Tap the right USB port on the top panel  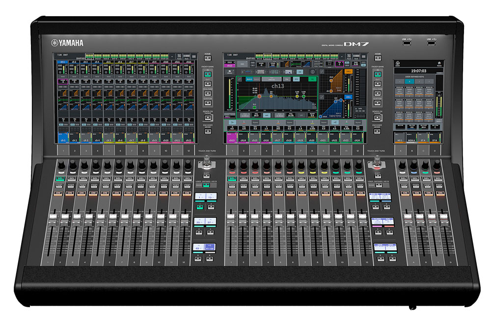431,42
